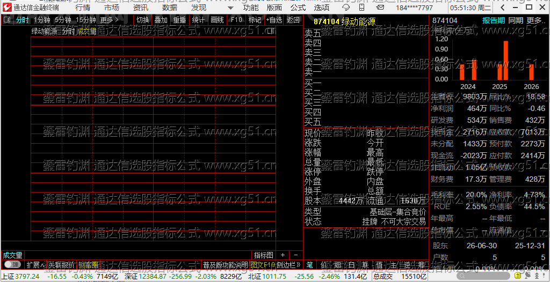Click the back arrow in title bar
The height and width of the screenshot is (282, 550).
(x=503, y=8)
